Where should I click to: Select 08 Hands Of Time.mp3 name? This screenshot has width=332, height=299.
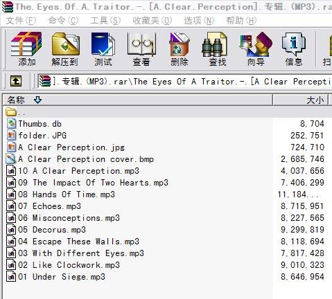coord(67,194)
